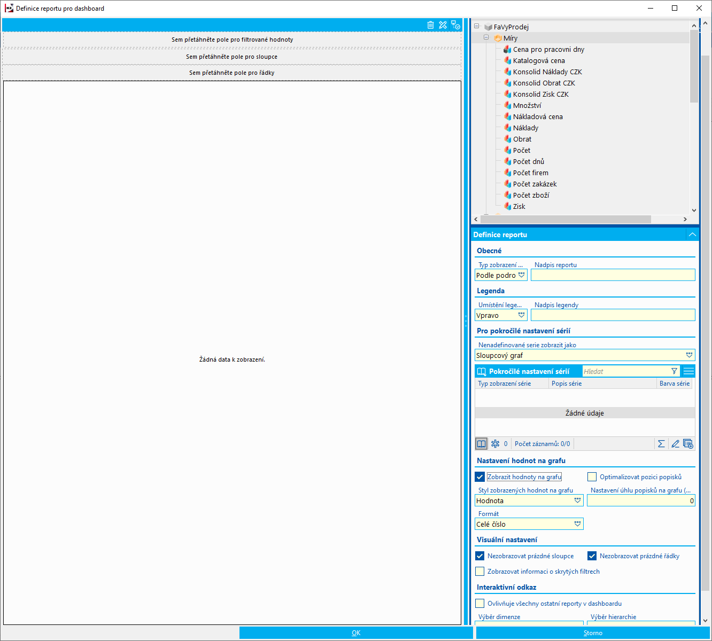This screenshot has width=712, height=641.
Task: Select Počet measure in tree
Action: click(x=522, y=150)
